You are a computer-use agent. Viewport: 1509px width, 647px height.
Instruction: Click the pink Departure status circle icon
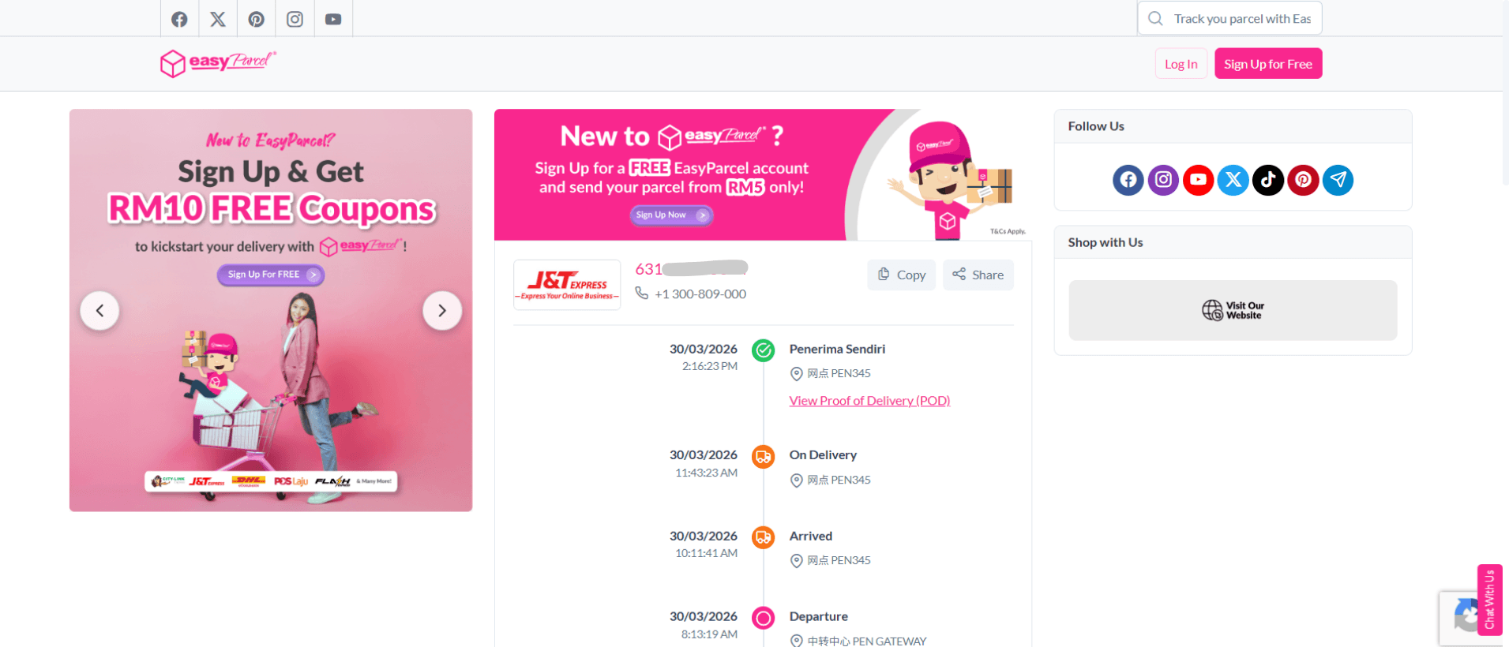click(x=763, y=618)
